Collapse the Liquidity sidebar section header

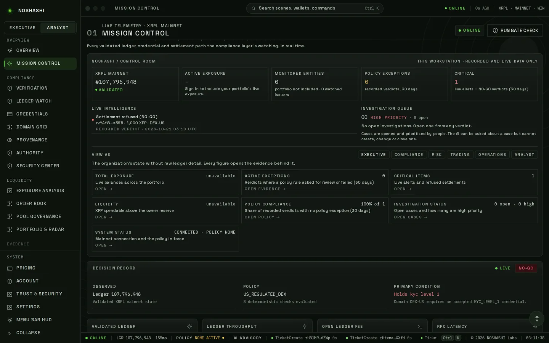tap(19, 180)
